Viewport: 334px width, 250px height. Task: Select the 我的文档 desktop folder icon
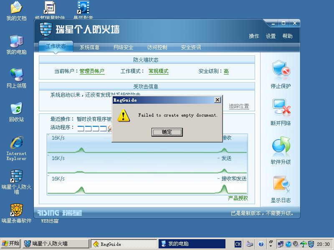[16, 7]
